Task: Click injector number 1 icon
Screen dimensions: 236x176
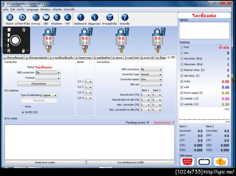Action: (x=49, y=40)
